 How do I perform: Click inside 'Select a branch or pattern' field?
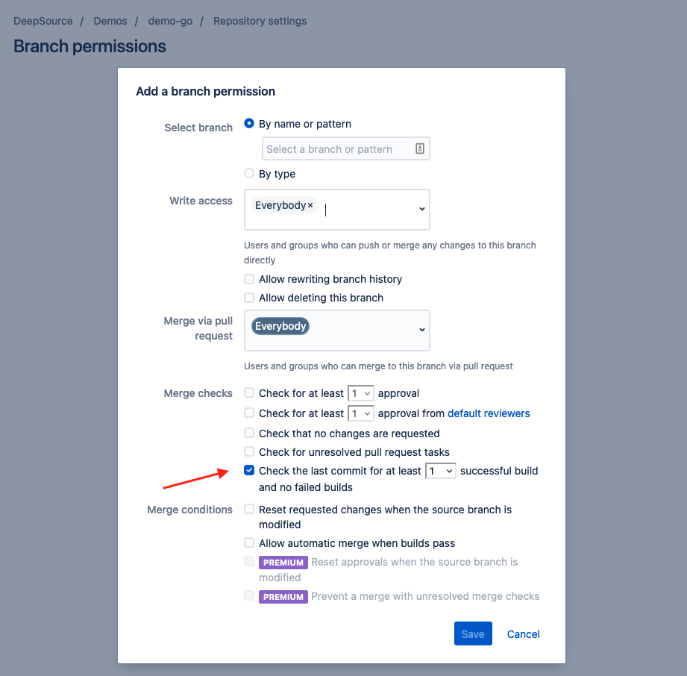click(336, 148)
